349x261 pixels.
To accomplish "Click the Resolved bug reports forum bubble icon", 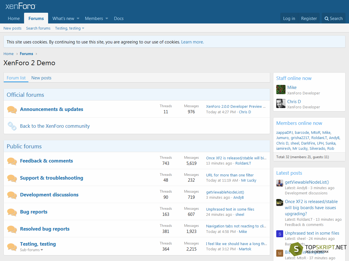I will pos(12,229).
